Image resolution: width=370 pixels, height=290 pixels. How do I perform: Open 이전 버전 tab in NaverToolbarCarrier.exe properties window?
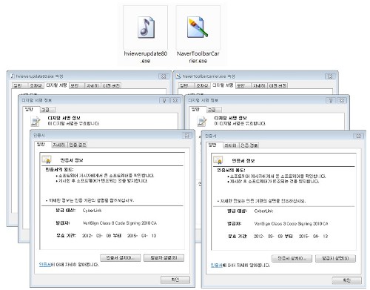[277, 85]
